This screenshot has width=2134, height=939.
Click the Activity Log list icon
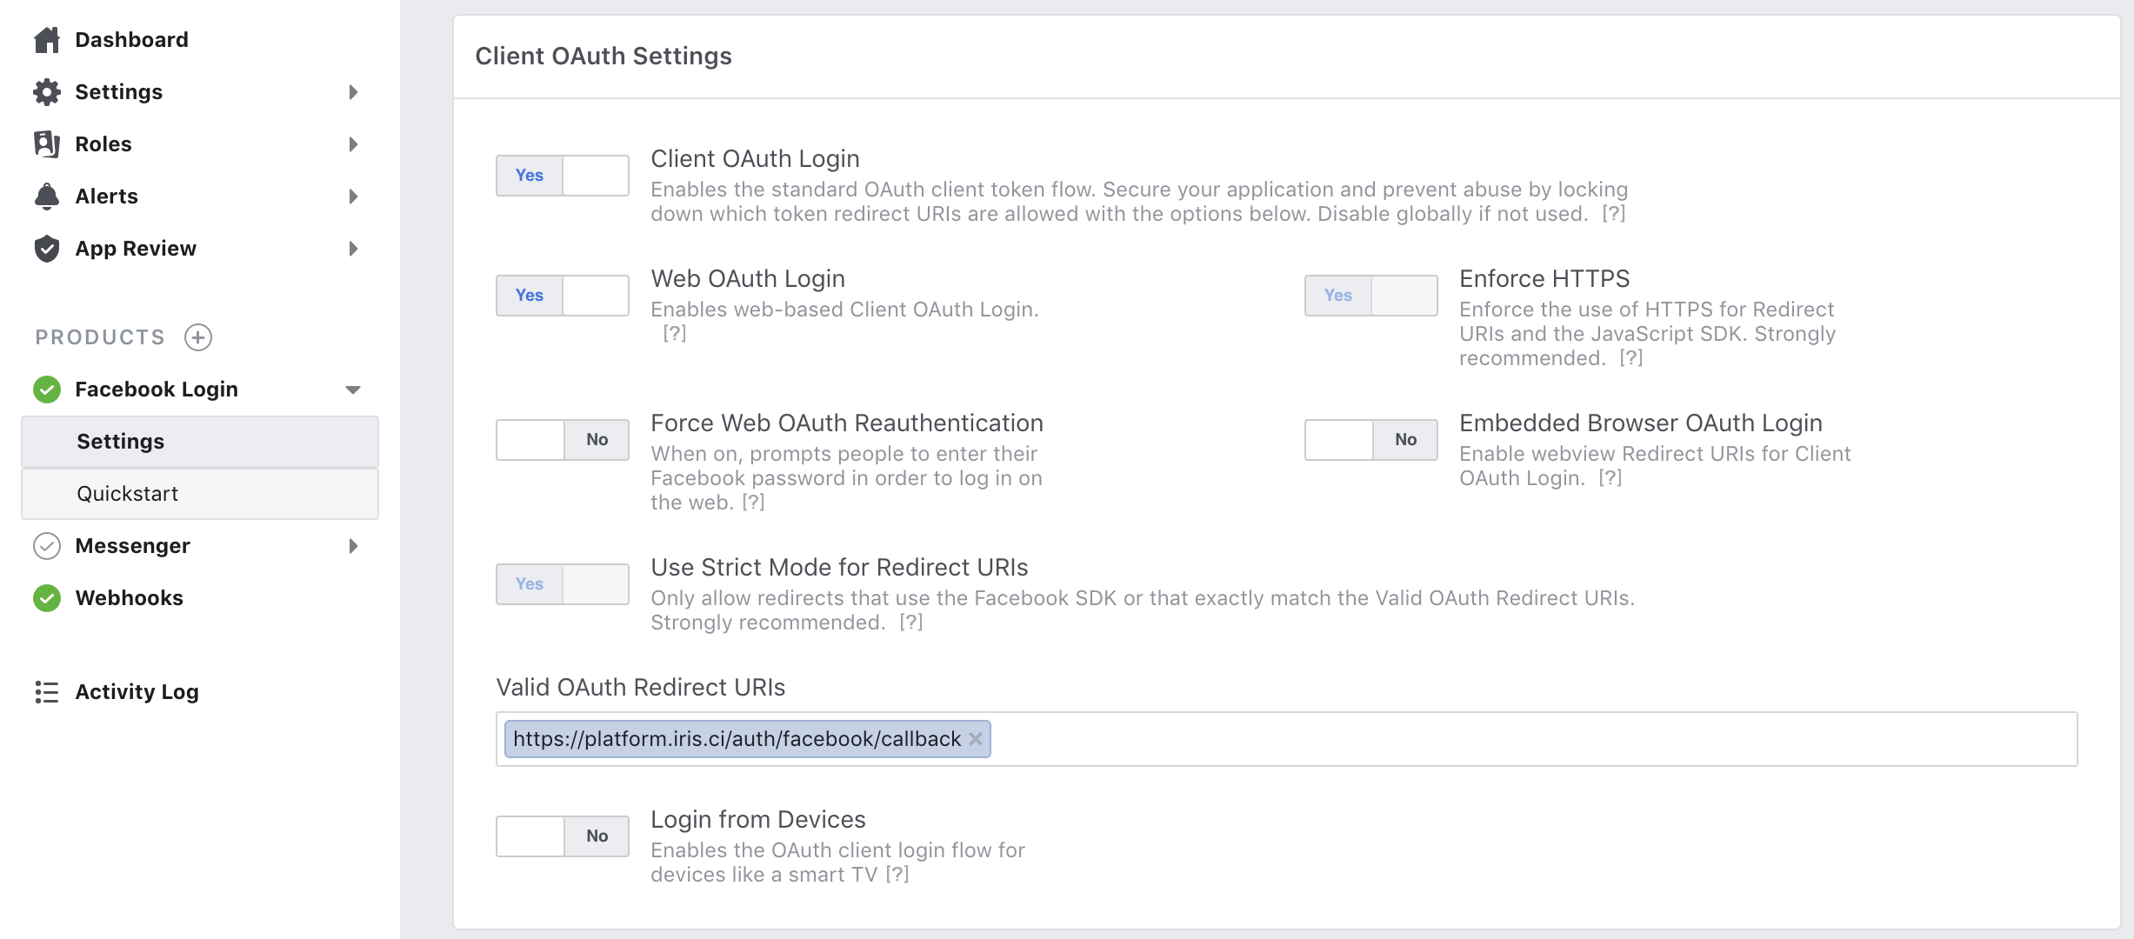coord(47,692)
